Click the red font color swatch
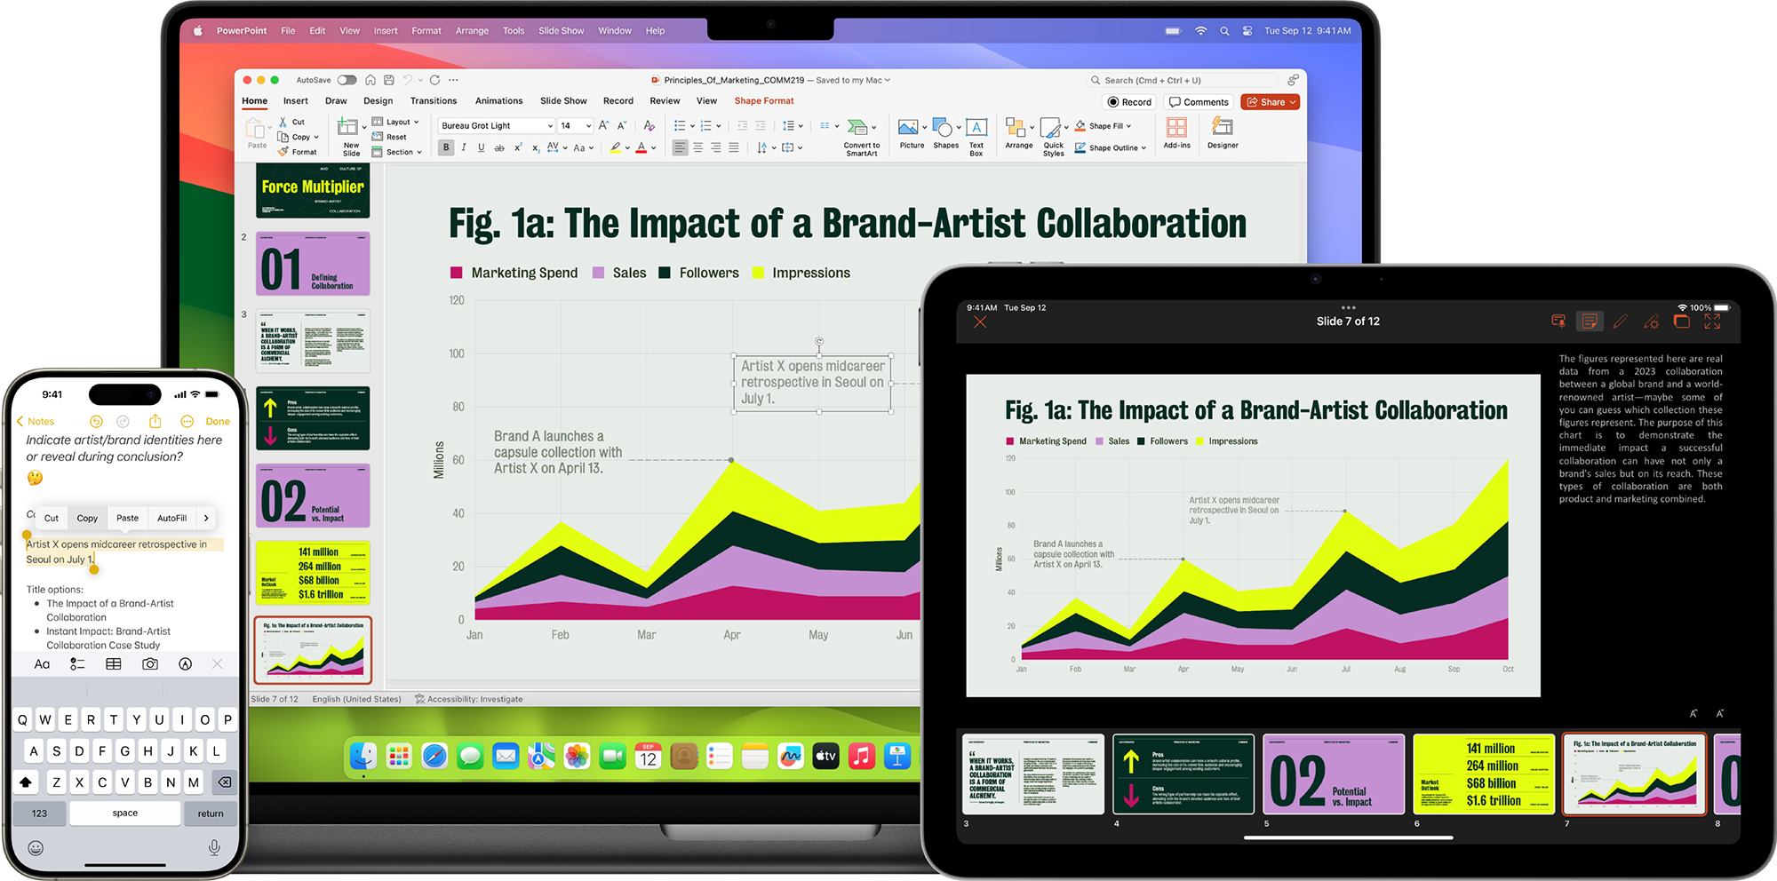Viewport: 1777px width, 881px height. coord(641,148)
